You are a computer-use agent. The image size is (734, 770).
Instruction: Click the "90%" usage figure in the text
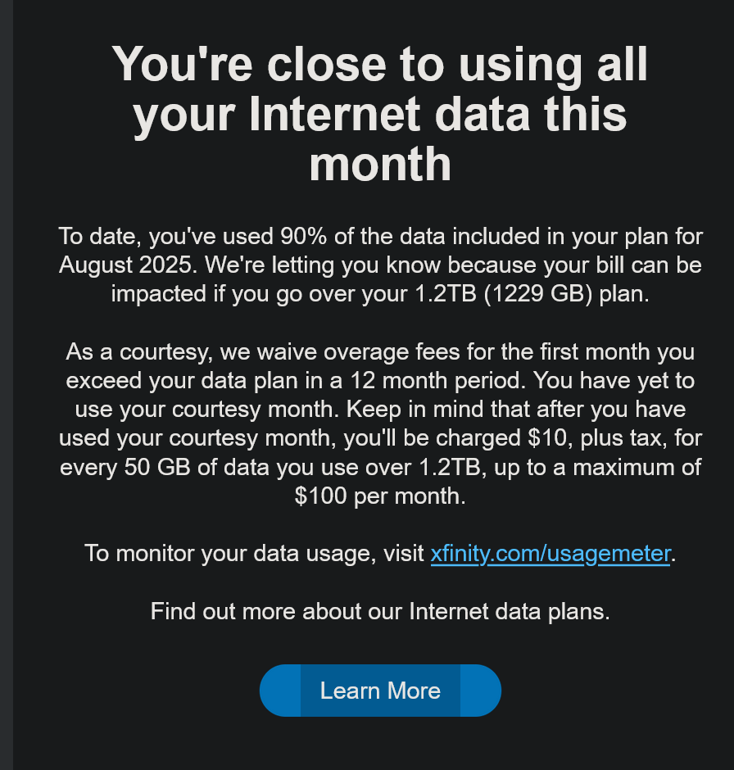point(303,236)
